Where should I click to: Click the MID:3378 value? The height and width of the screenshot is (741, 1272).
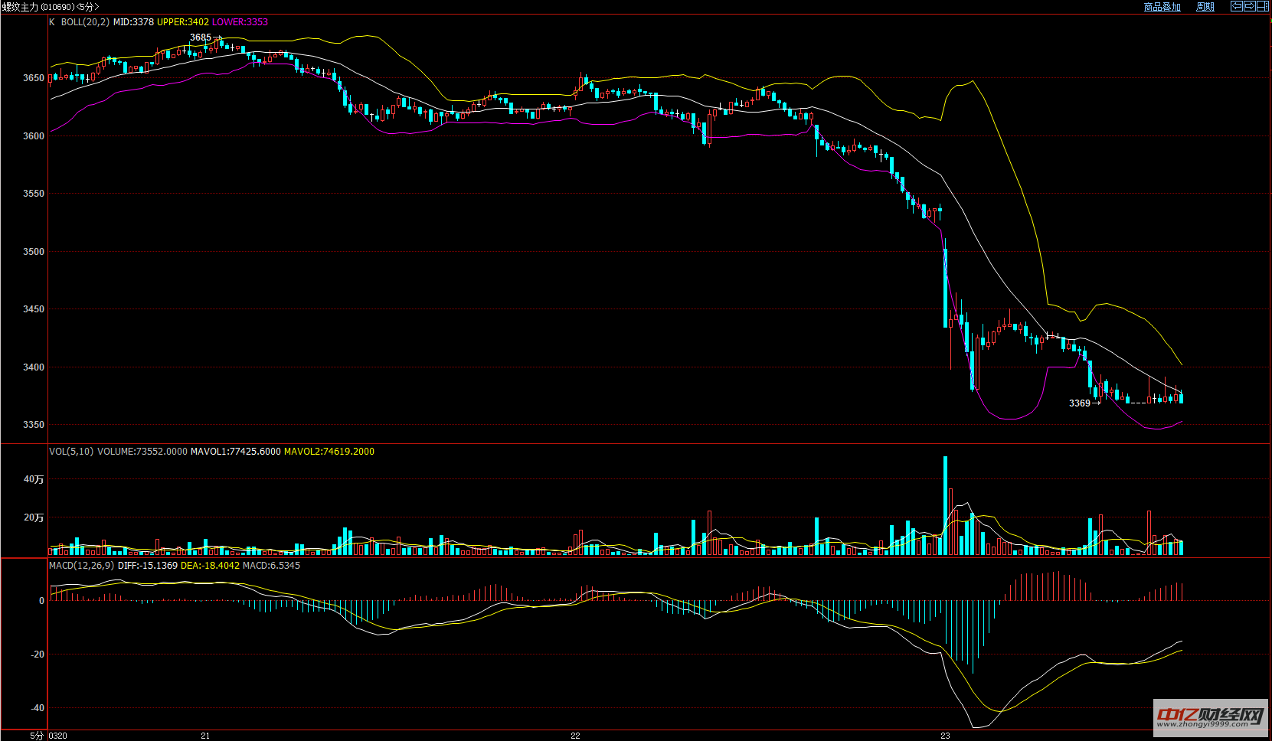tap(133, 22)
